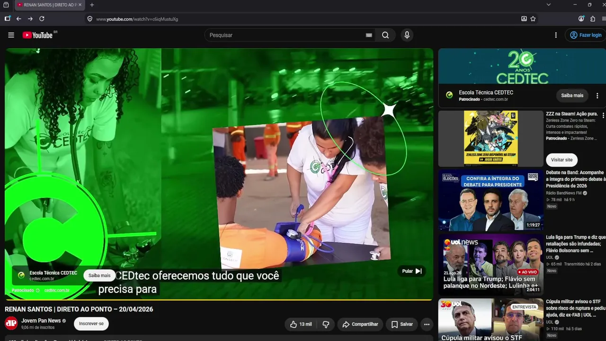Click the ad progress bar under video
Viewport: 606px width, 341px height.
pyautogui.click(x=219, y=300)
